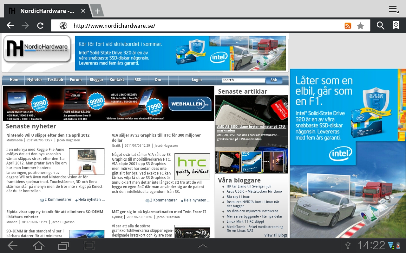Open the browser menu dropdown

click(394, 9)
